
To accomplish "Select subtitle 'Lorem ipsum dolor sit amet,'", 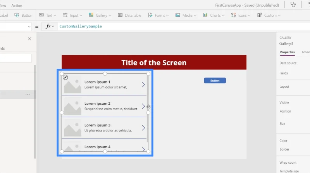I will 106,87.
